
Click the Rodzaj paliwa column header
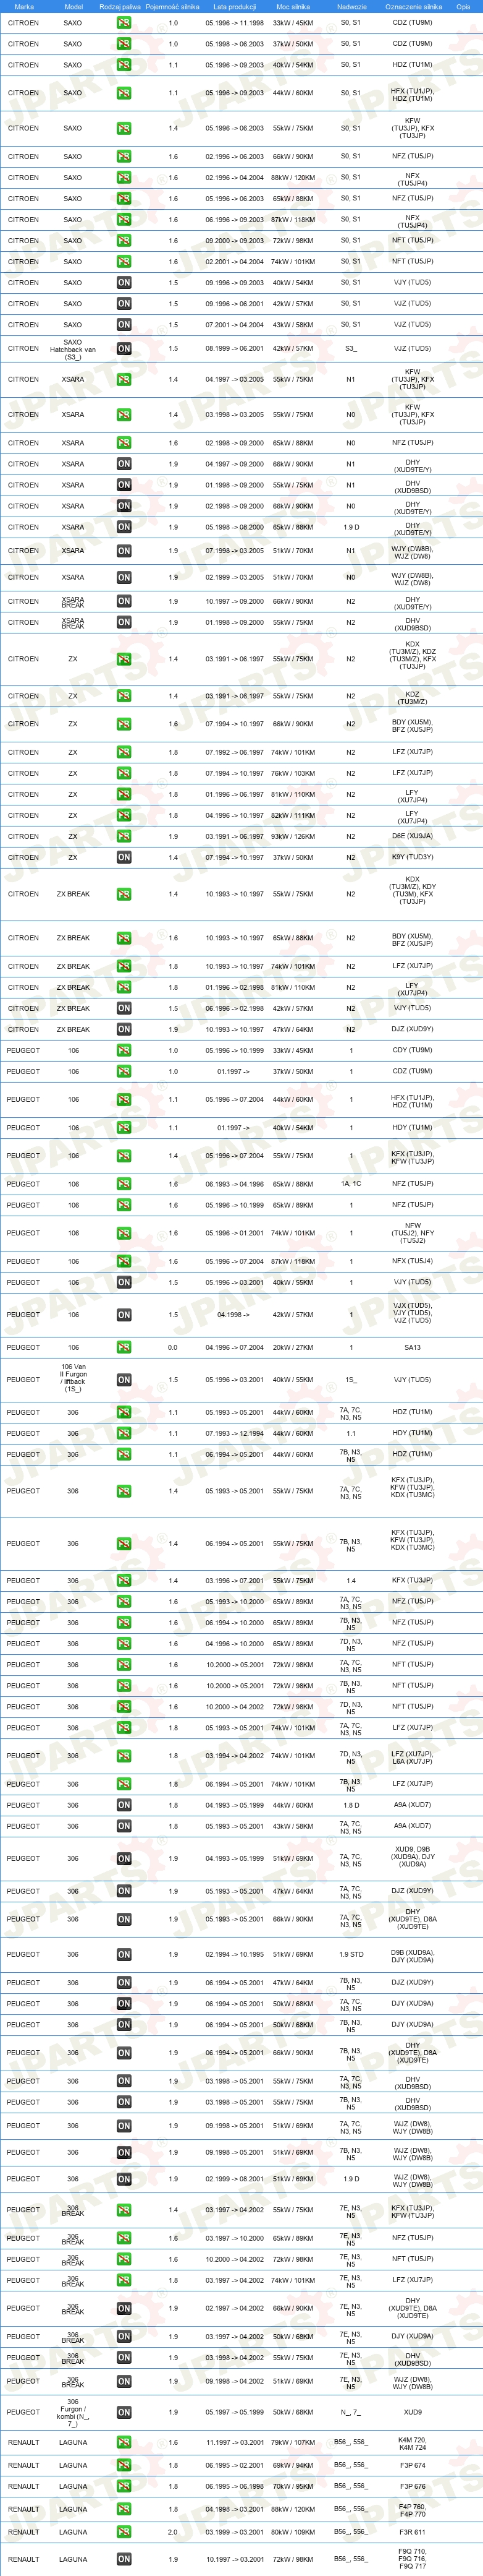click(x=120, y=7)
